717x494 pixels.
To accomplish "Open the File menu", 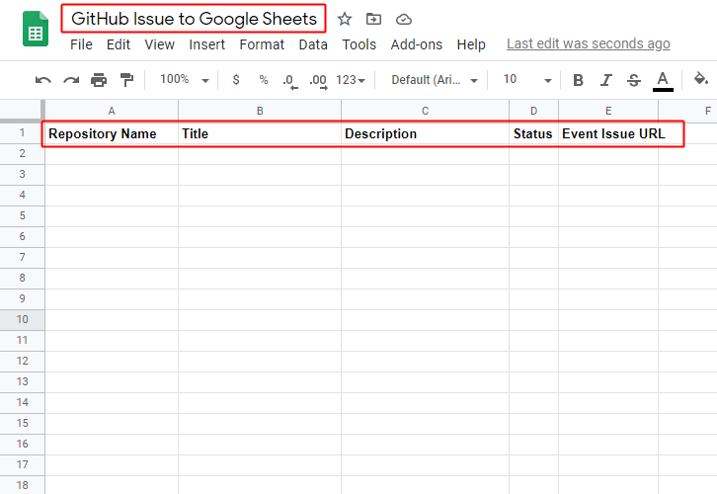I will [81, 44].
